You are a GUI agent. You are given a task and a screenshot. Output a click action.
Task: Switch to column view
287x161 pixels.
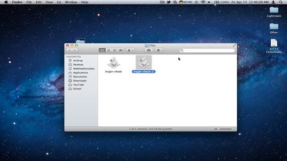tap(115, 50)
